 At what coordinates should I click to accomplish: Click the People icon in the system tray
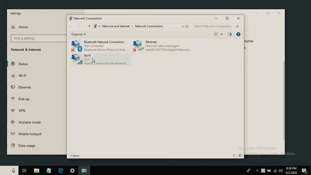(x=248, y=171)
